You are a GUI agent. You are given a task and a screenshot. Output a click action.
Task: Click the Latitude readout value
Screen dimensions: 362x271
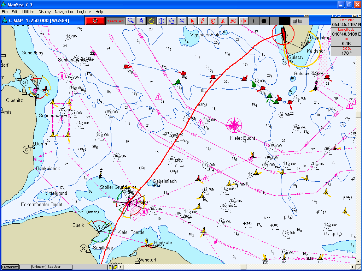346,24
